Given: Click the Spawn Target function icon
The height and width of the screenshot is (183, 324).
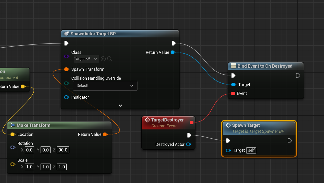Looking at the screenshot, I should pyautogui.click(x=228, y=125).
